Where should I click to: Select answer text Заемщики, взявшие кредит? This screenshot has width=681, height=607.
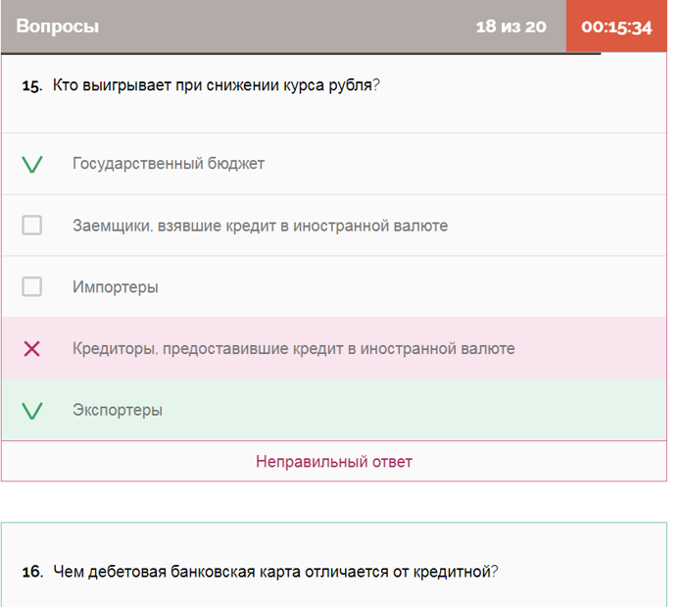(260, 226)
